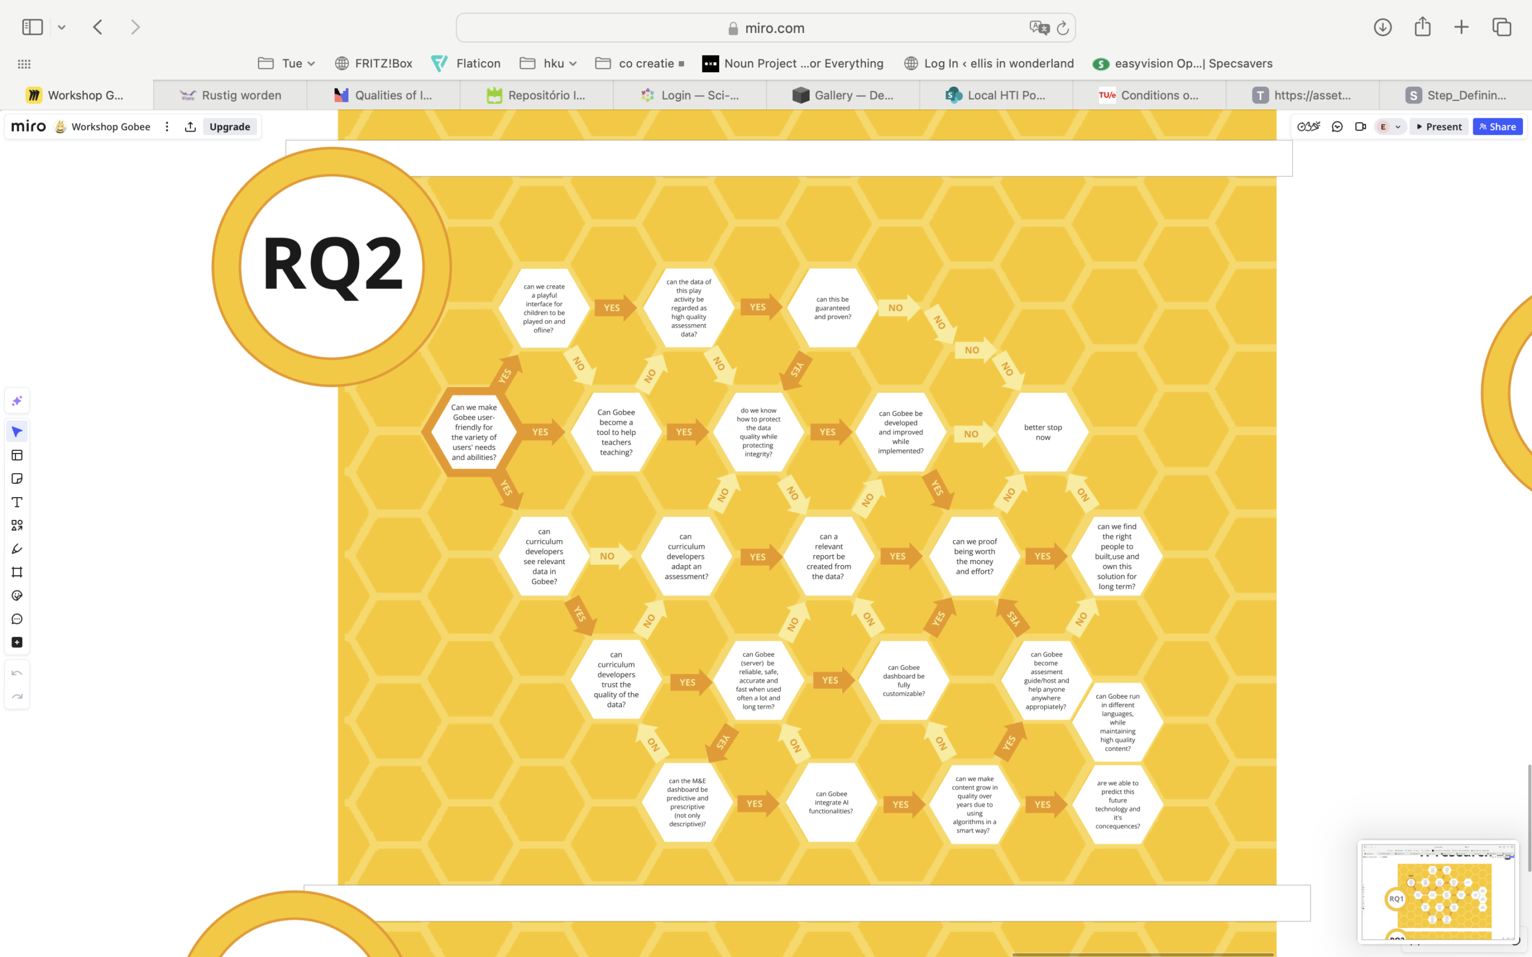1532x957 pixels.
Task: Open the Shapes and lines tool
Action: (17, 525)
